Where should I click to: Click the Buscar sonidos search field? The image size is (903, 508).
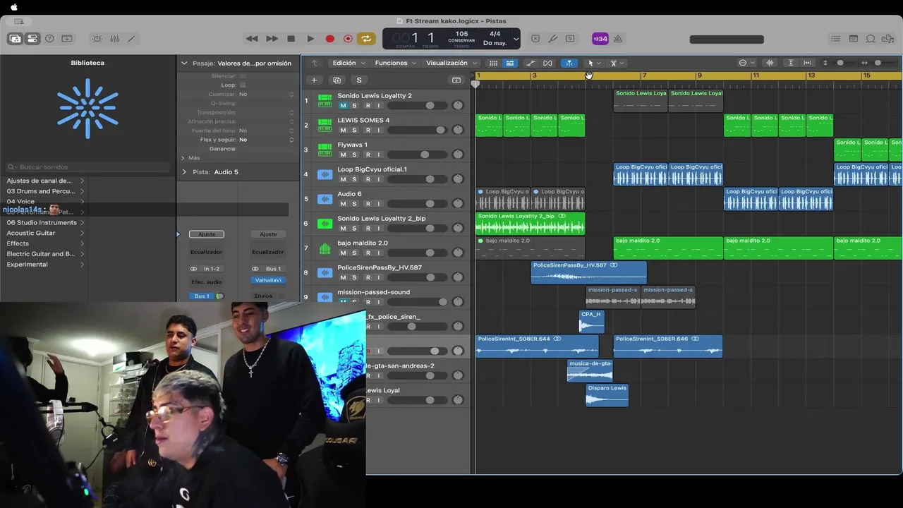(88, 167)
